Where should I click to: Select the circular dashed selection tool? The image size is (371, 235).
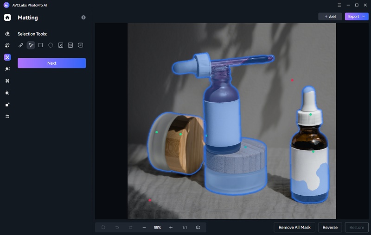(51, 45)
